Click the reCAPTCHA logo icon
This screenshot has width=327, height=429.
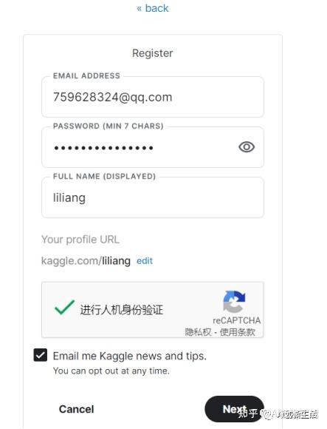click(x=234, y=302)
